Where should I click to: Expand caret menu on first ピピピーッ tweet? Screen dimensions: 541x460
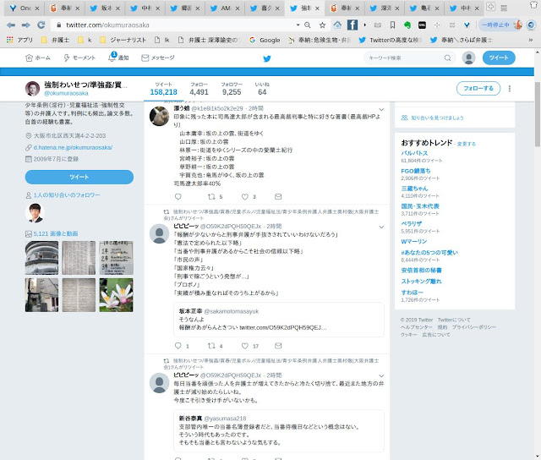click(381, 227)
